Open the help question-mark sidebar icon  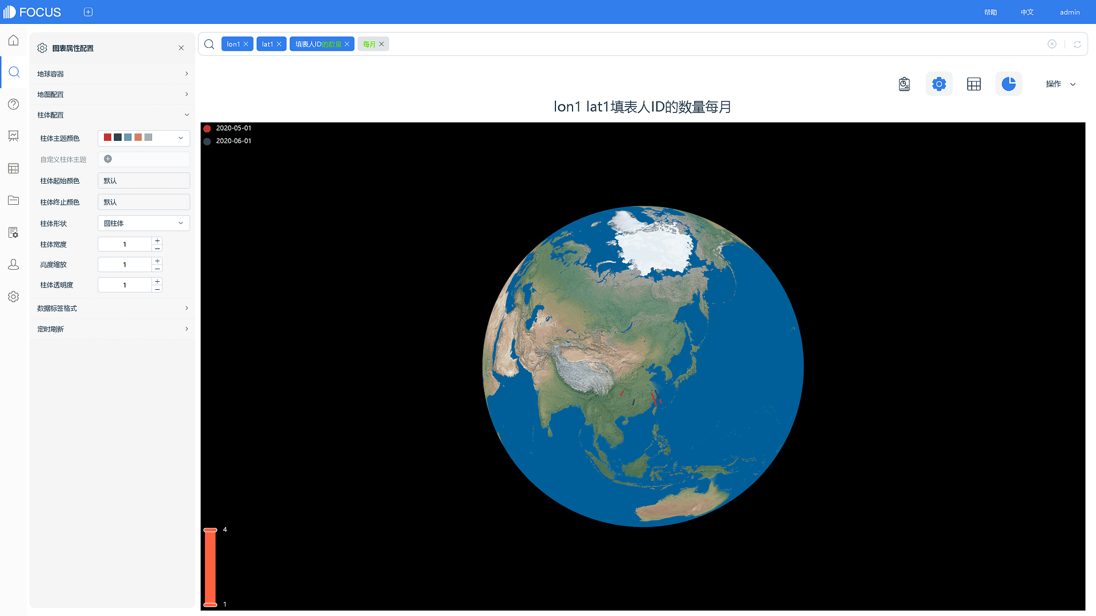point(14,104)
